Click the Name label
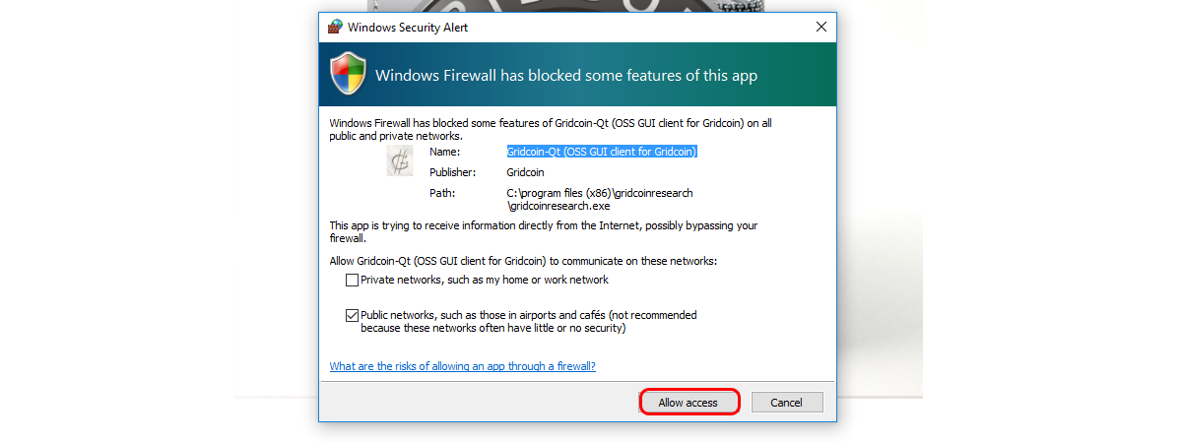1182x442 pixels. point(445,152)
